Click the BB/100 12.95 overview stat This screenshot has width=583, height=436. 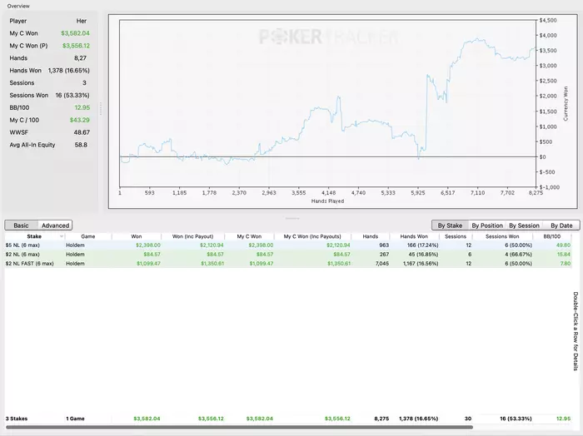[x=82, y=107]
